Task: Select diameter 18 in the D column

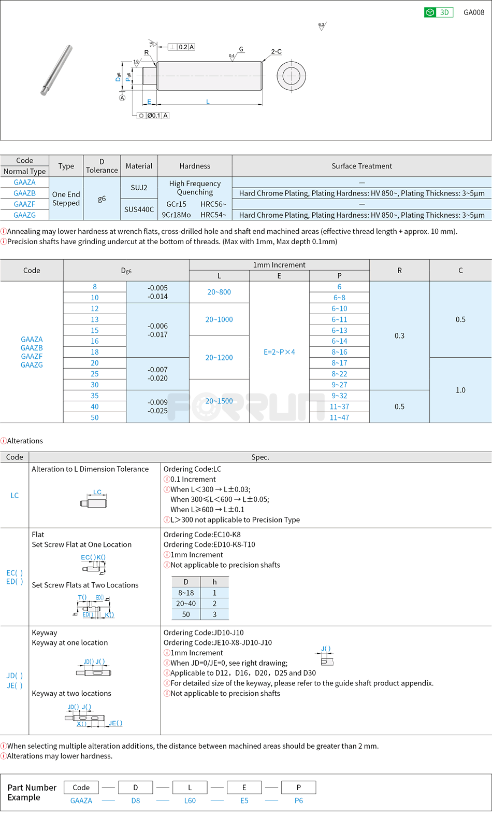Action: point(95,352)
